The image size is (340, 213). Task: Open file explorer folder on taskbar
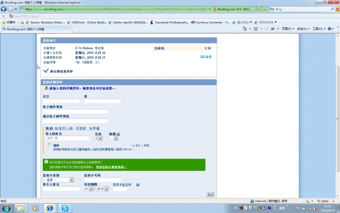click(x=21, y=208)
